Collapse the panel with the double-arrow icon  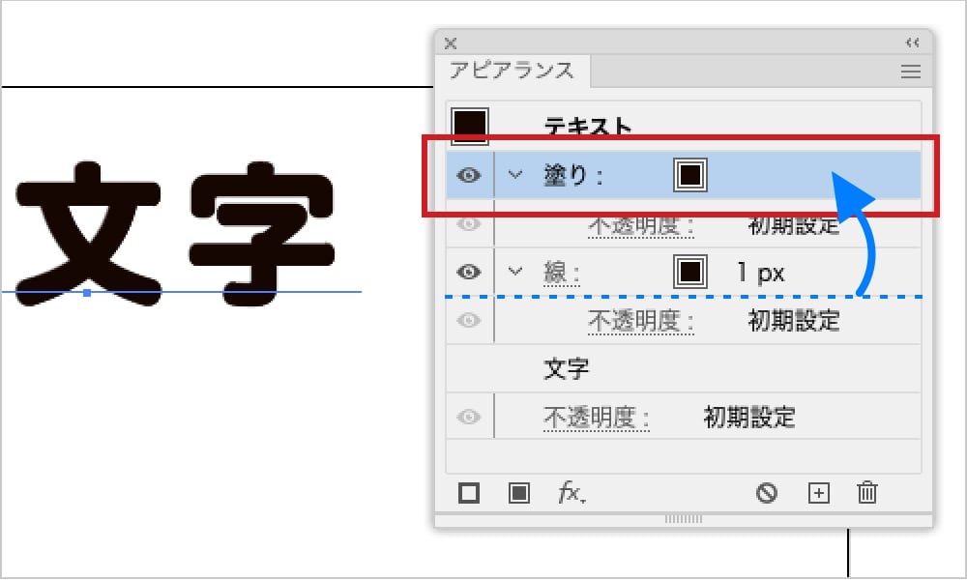(910, 42)
